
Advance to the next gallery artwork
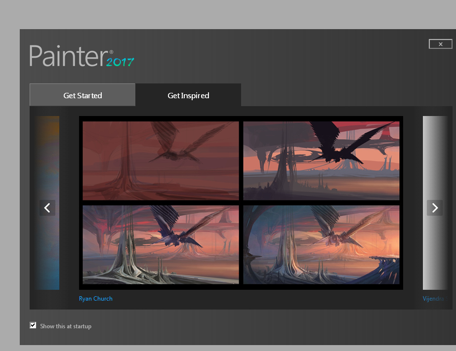(435, 208)
